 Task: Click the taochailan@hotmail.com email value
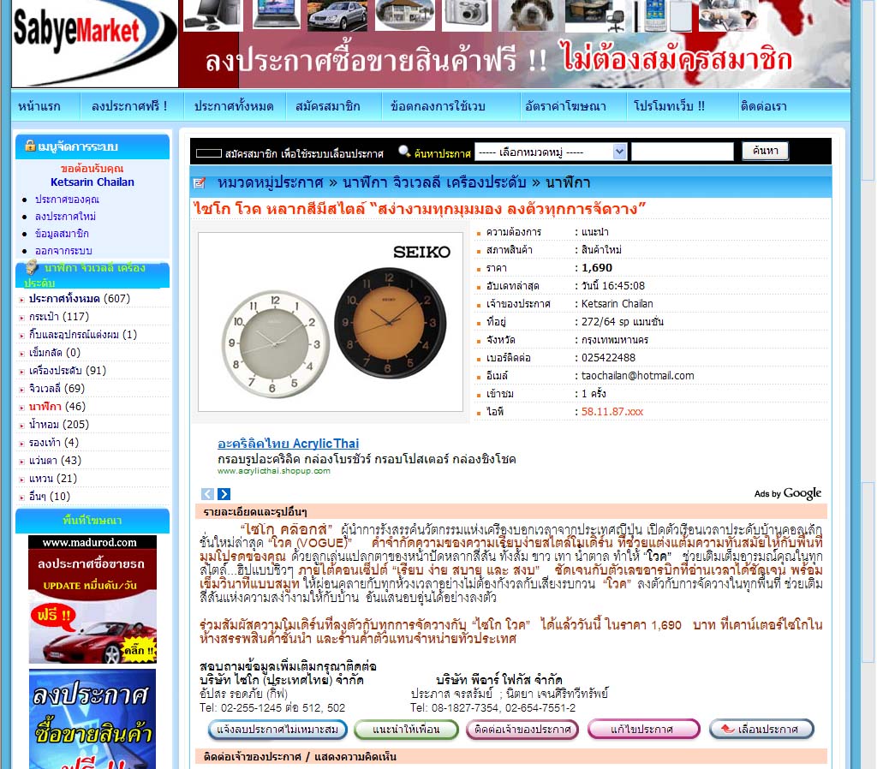[x=637, y=376]
